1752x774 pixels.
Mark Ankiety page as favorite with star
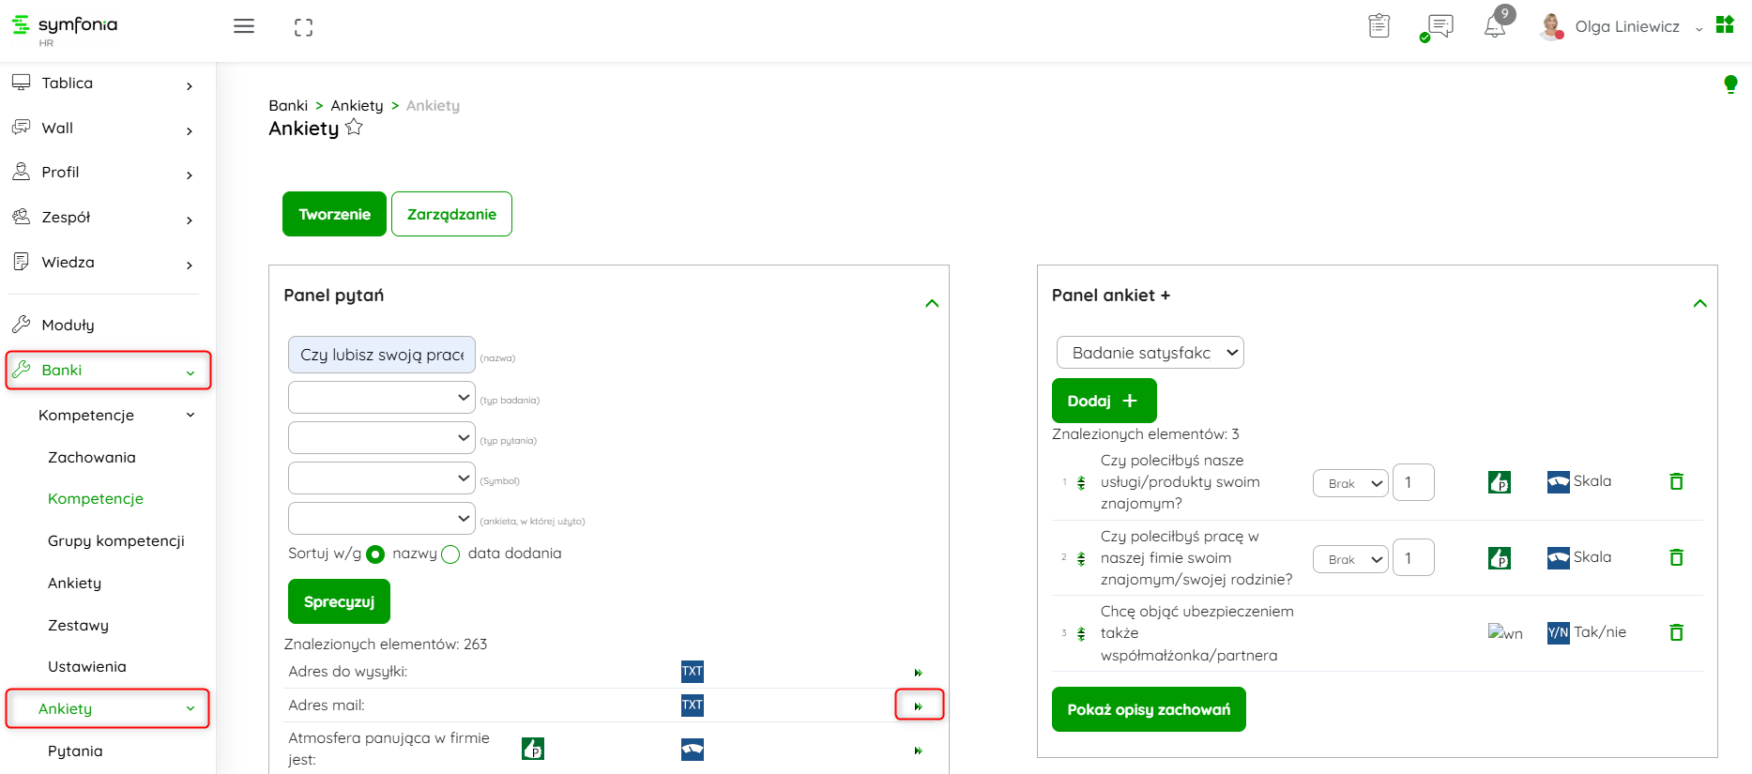tap(354, 128)
